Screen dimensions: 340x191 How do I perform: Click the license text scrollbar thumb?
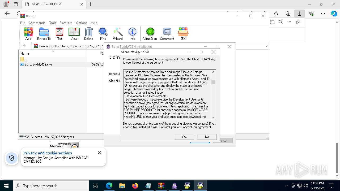tap(213, 82)
